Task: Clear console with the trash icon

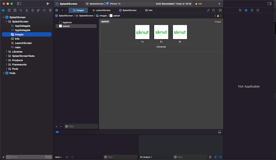Action: click(x=210, y=157)
